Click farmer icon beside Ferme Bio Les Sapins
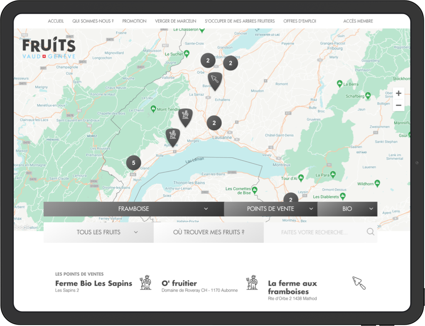 click(145, 282)
